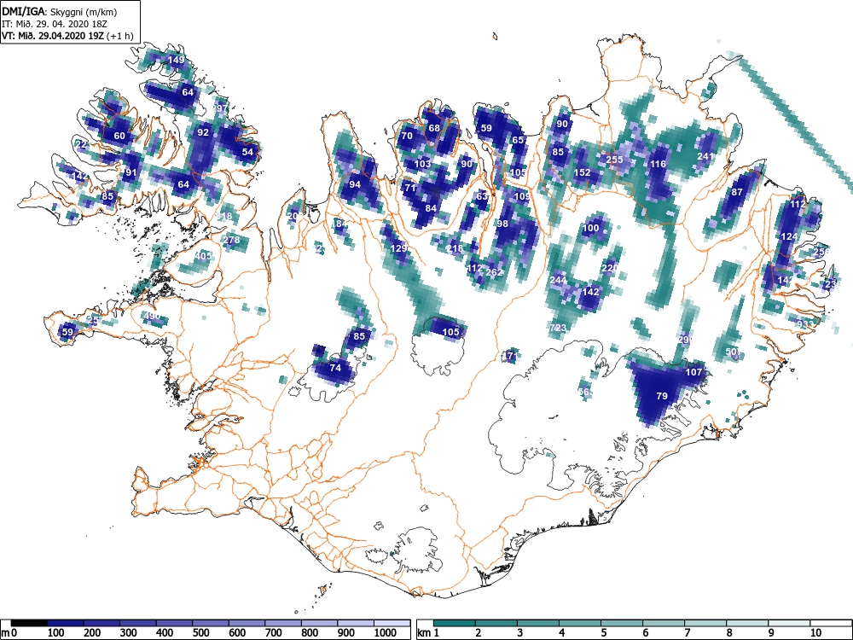Click the lightest lavender swatch near the 1000 label

tap(392, 623)
